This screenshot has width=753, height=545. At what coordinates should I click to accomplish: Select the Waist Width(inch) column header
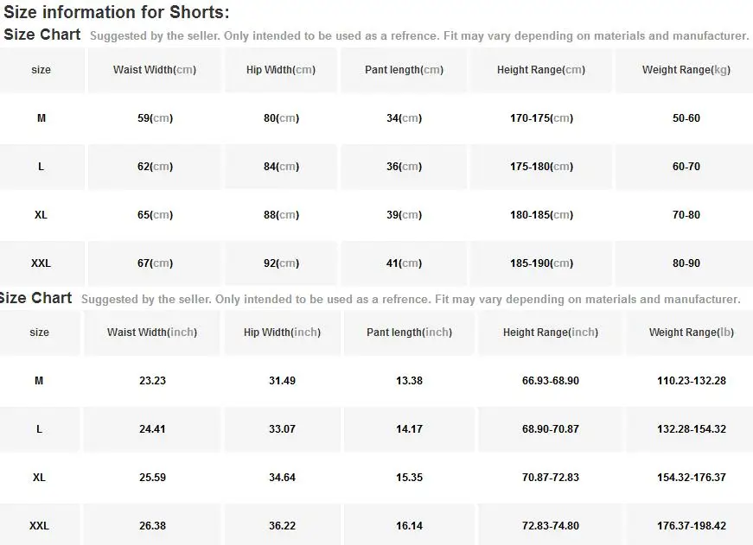pyautogui.click(x=152, y=333)
